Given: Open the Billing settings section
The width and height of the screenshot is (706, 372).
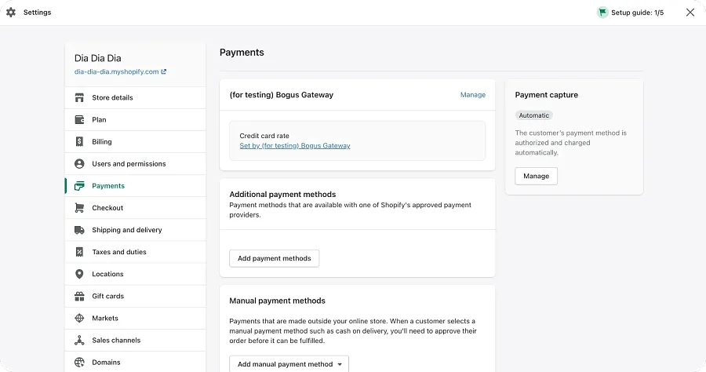Looking at the screenshot, I should tap(135, 141).
